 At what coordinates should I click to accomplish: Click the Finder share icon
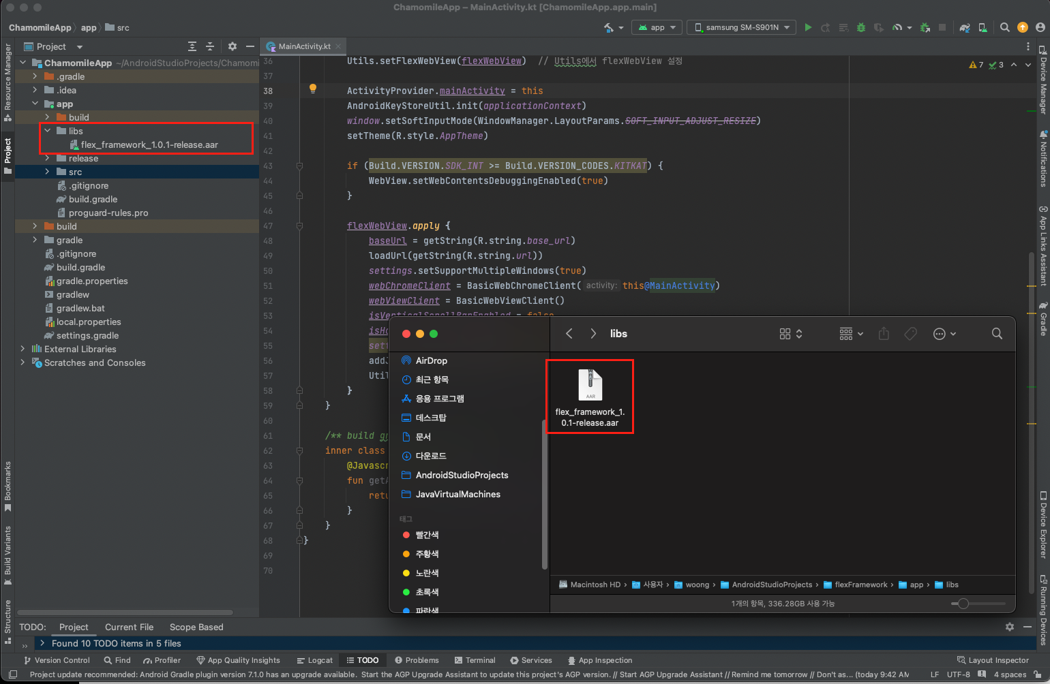(x=884, y=334)
